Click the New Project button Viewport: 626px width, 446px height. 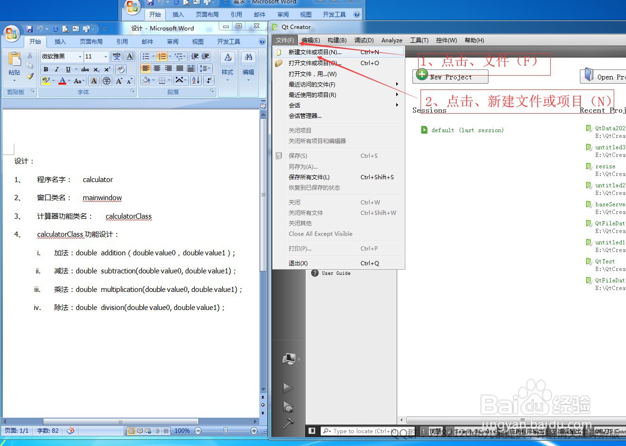[x=450, y=76]
